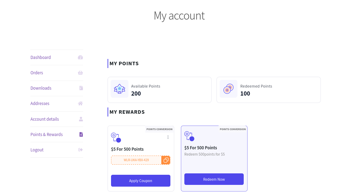Image resolution: width=353 pixels, height=195 pixels.
Task: Open the Downloads section
Action: (41, 88)
